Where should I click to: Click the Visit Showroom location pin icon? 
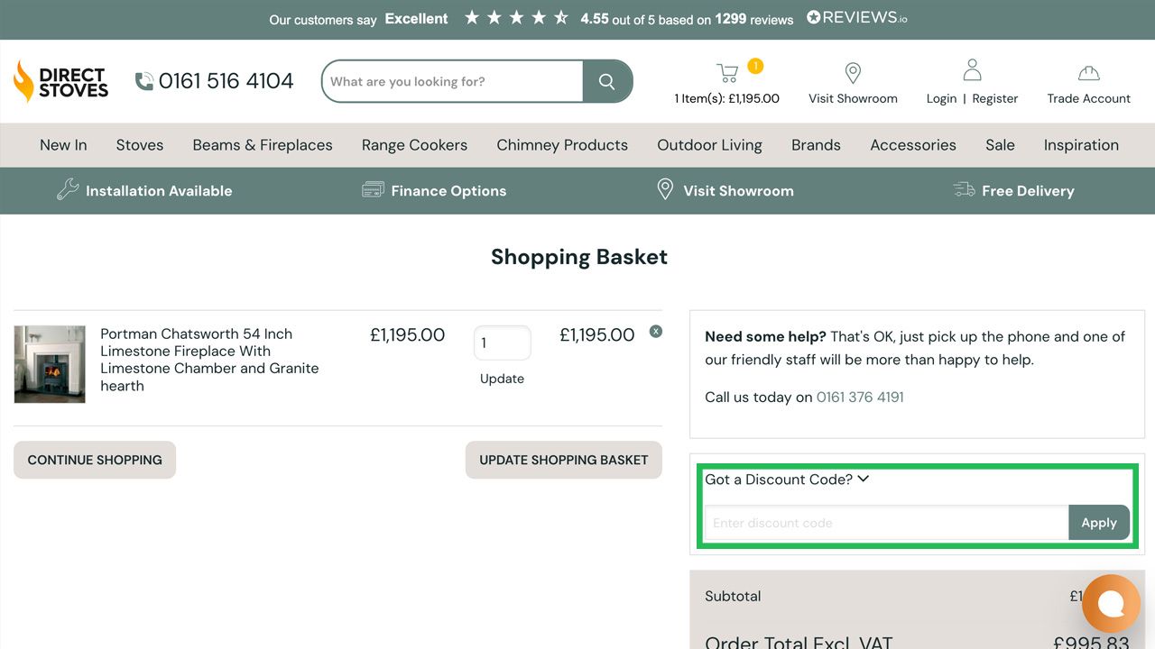[x=853, y=72]
